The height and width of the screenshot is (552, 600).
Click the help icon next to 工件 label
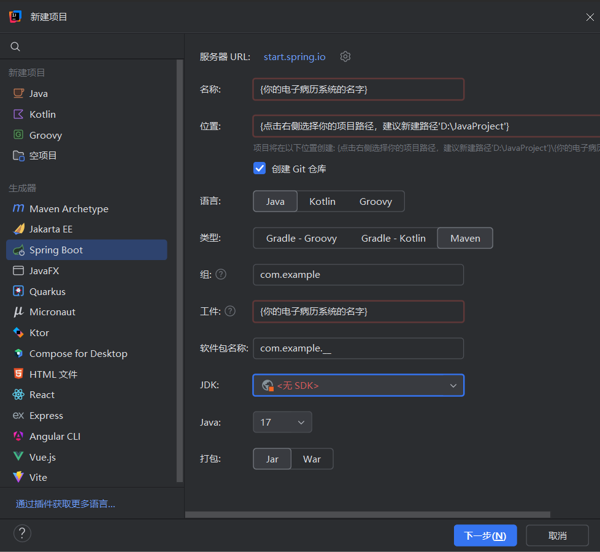tap(230, 311)
